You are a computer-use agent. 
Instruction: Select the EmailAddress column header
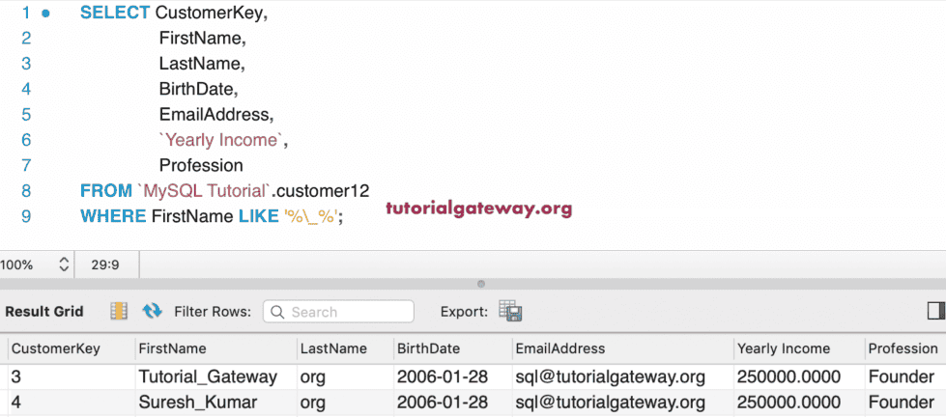point(622,348)
